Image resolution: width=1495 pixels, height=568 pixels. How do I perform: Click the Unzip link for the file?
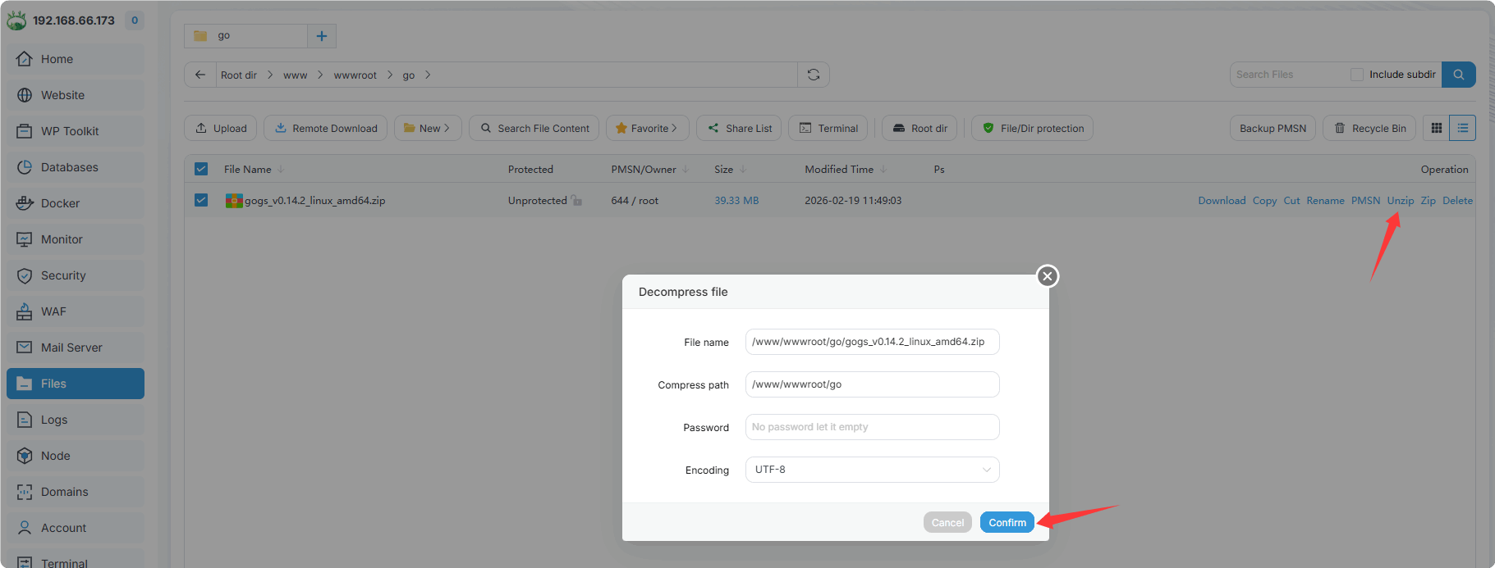point(1400,201)
